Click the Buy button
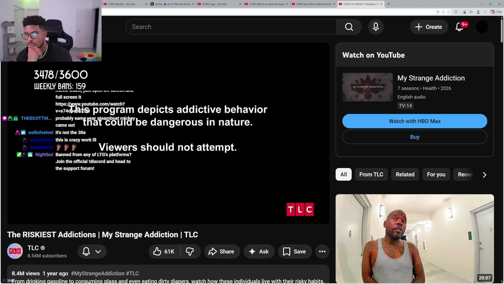Image resolution: width=504 pixels, height=284 pixels. tap(415, 137)
